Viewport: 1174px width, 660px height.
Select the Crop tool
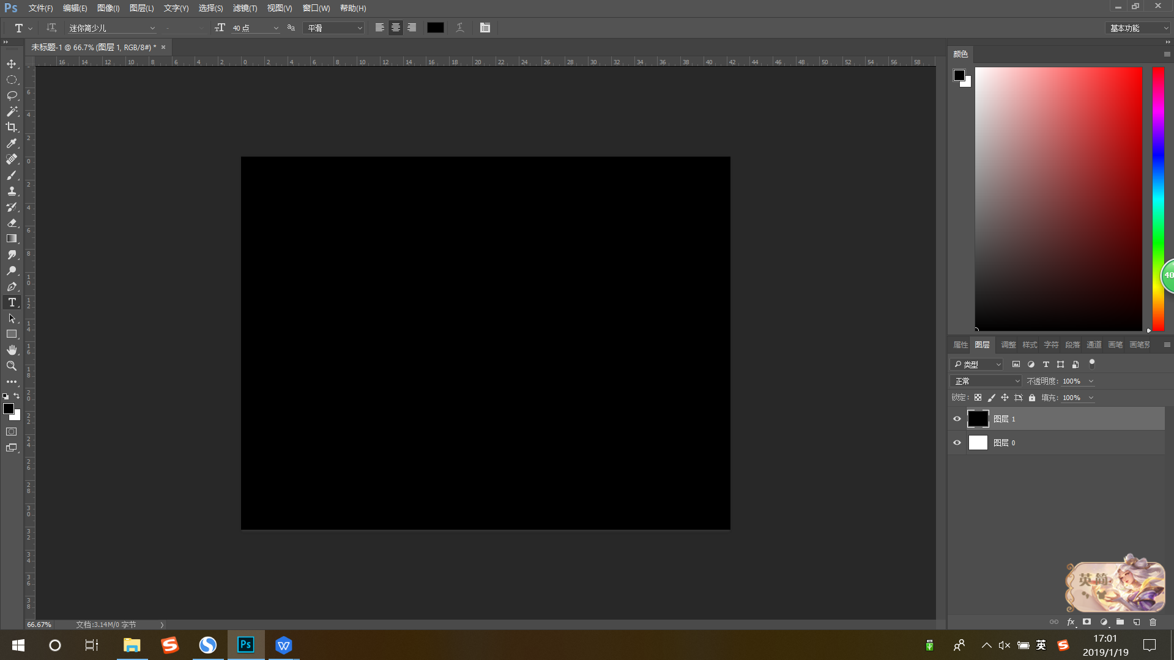click(x=12, y=127)
